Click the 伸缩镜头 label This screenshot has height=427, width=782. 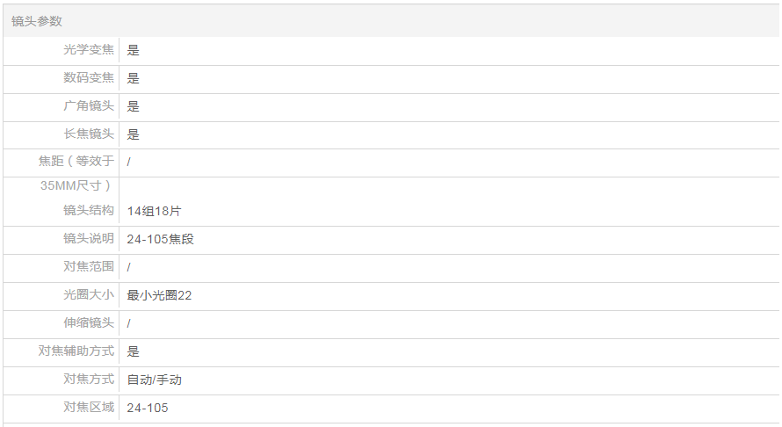pos(89,323)
